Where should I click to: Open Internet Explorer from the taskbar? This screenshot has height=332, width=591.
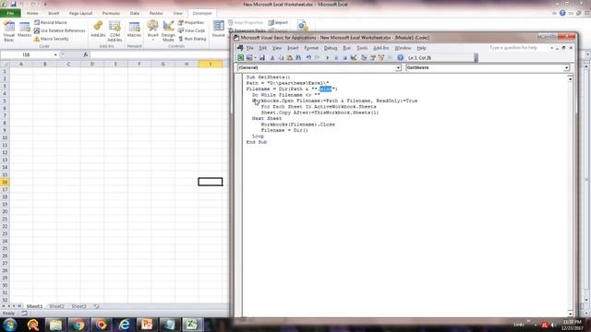coord(124,325)
